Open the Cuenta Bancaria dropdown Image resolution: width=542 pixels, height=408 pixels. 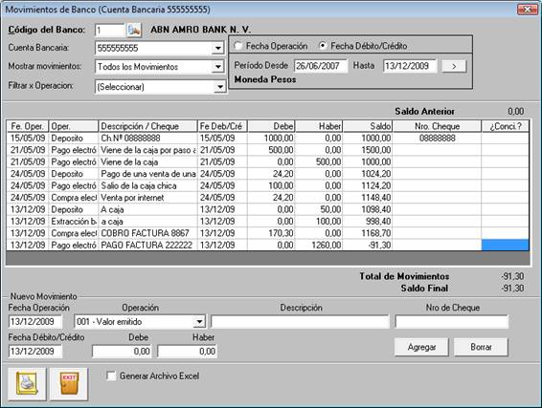click(218, 48)
